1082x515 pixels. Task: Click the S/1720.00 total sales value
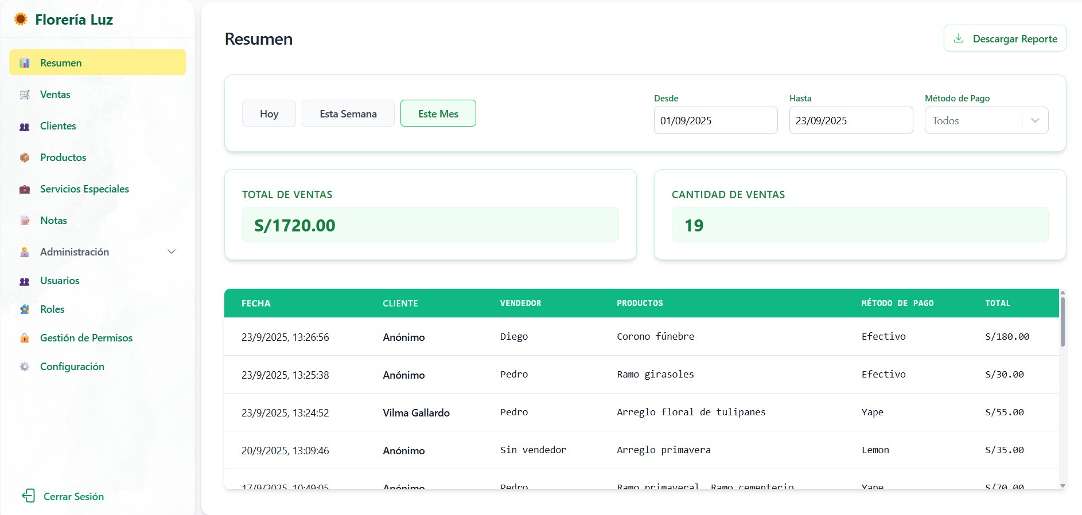click(295, 225)
